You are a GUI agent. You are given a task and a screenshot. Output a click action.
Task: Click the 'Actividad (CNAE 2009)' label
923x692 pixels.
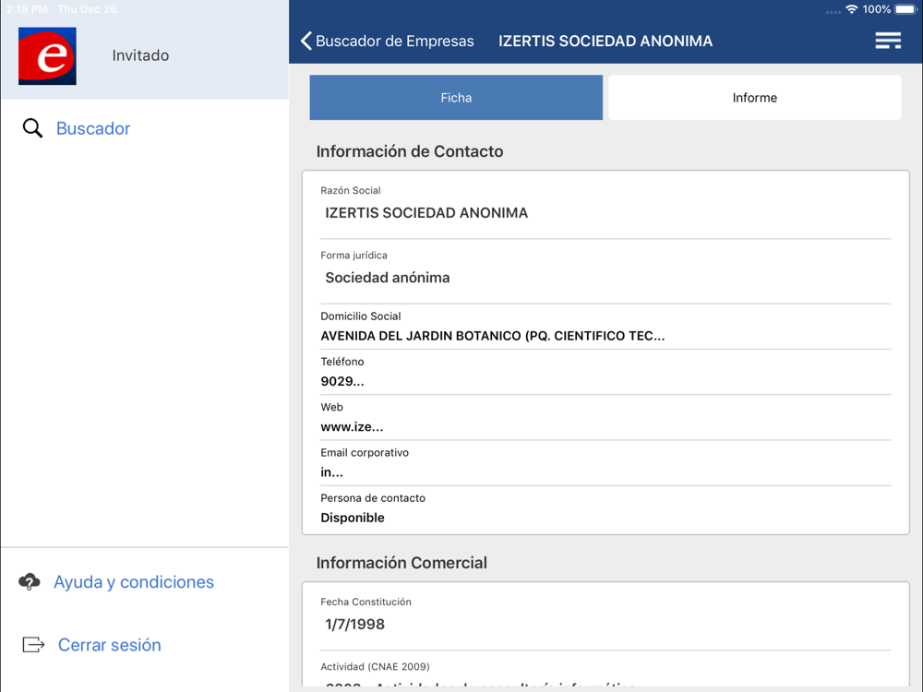point(375,667)
